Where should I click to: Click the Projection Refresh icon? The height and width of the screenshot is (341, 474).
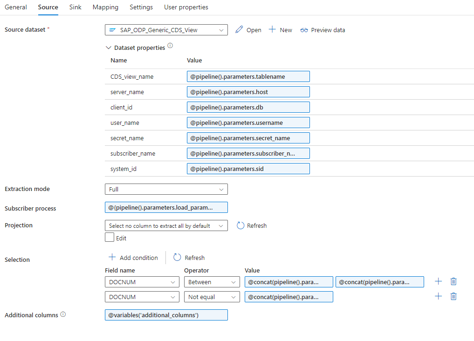[x=240, y=225]
